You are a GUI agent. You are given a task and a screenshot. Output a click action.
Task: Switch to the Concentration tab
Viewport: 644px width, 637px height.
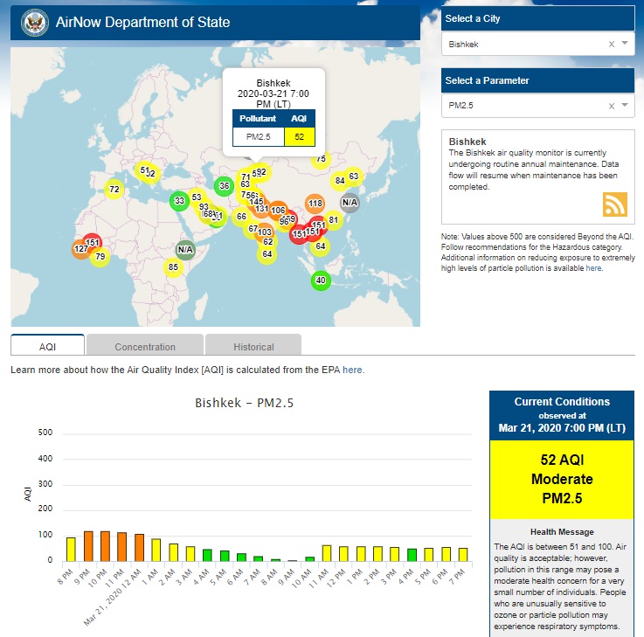click(x=145, y=347)
